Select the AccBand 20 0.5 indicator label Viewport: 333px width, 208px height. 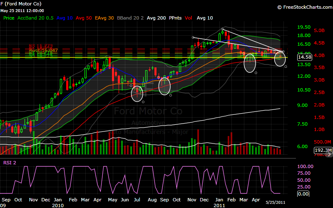(x=35, y=18)
